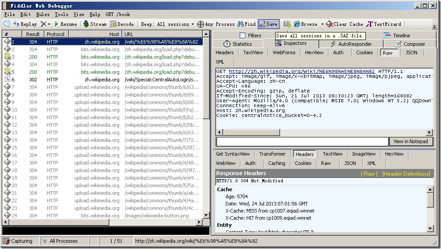The height and width of the screenshot is (249, 441).
Task: Click raw request horizontal scrollbar right arrow
Action: pos(429,132)
